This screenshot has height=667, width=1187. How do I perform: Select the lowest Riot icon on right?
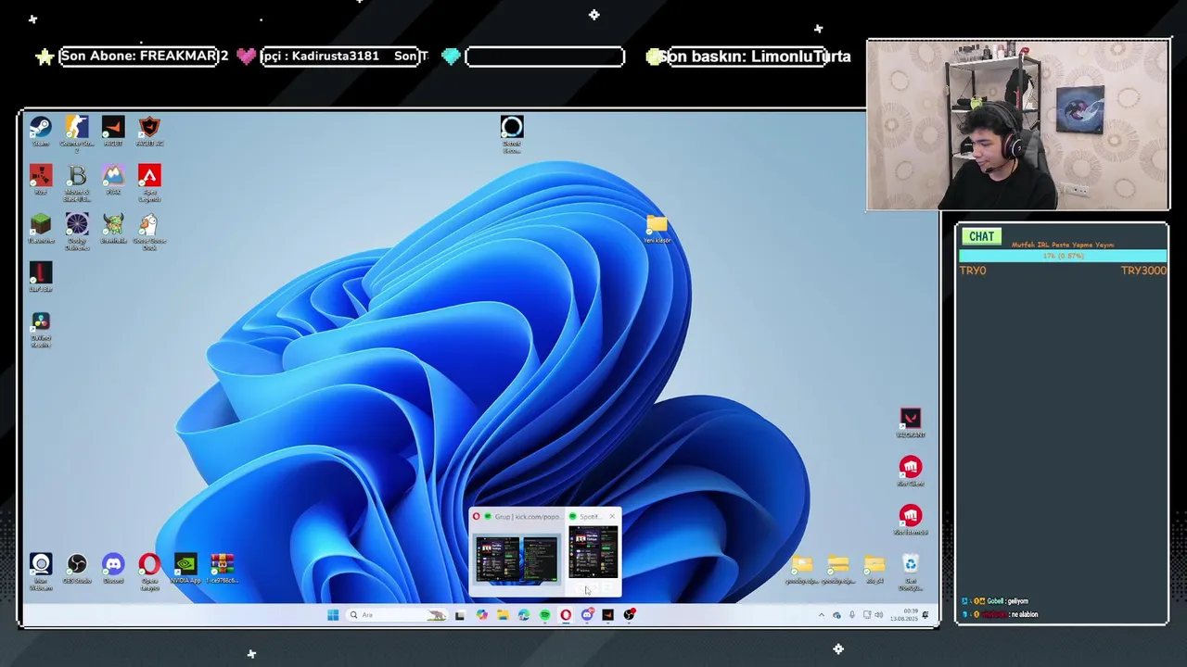coord(911,520)
